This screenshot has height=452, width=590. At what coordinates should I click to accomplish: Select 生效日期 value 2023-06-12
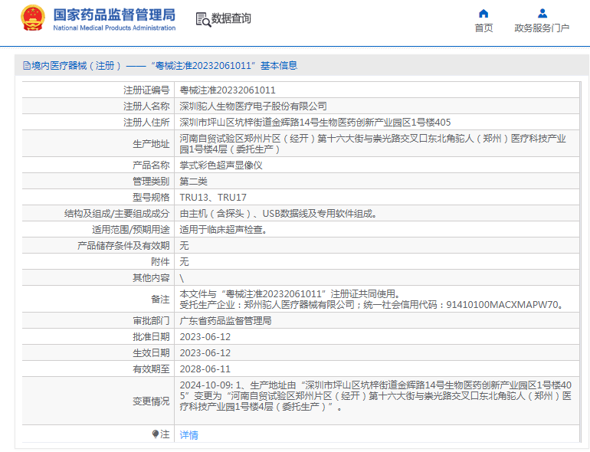(x=205, y=353)
